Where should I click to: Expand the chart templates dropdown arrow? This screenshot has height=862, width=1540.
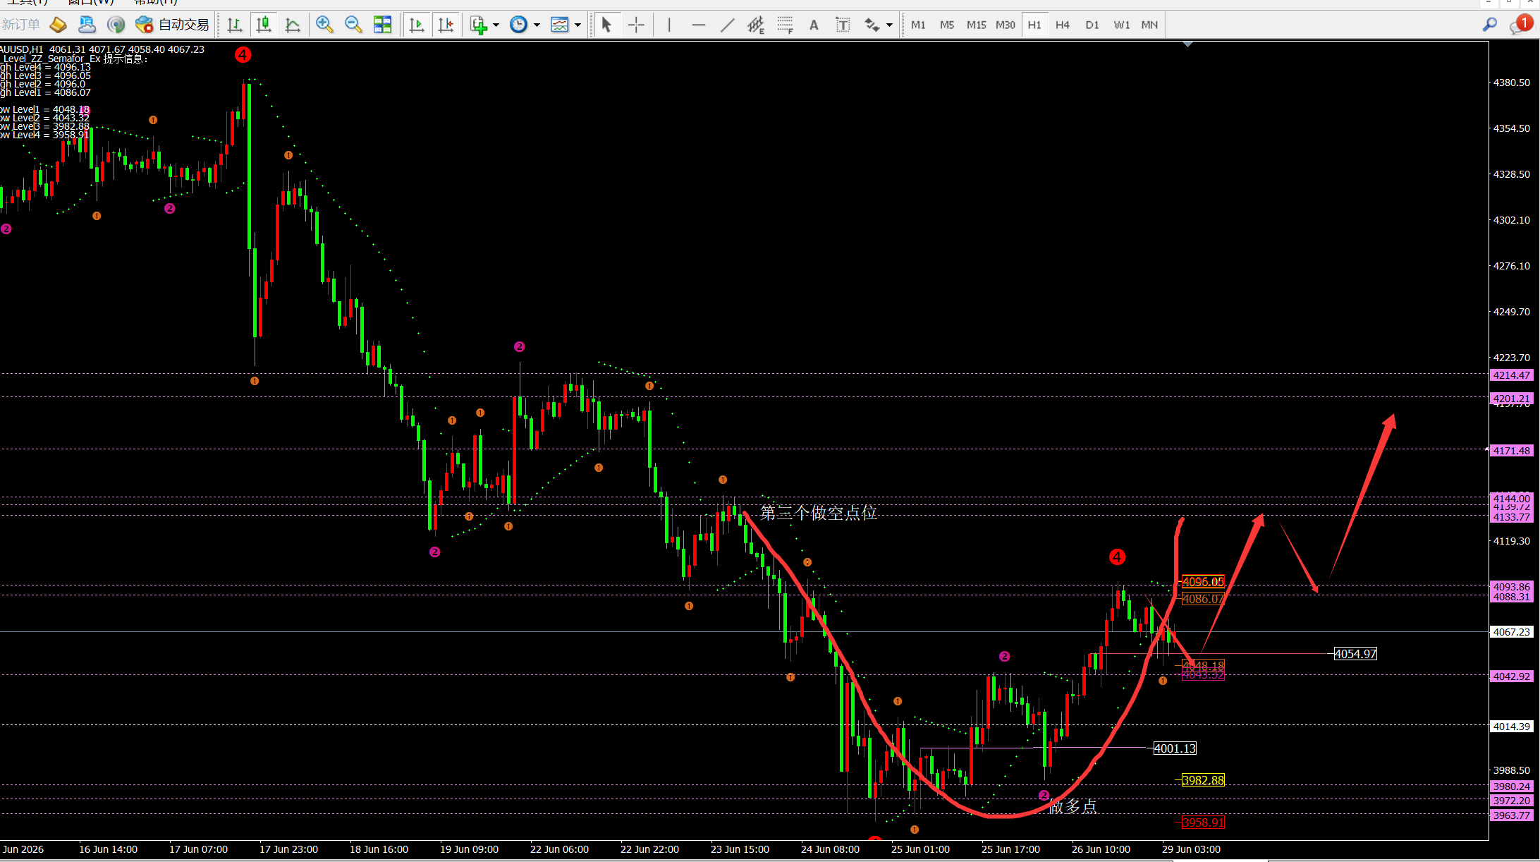578,25
